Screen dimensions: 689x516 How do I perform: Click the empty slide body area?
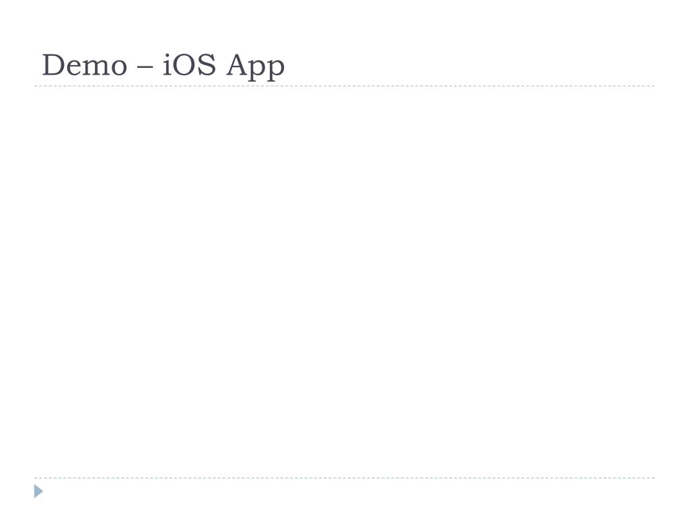(344, 281)
